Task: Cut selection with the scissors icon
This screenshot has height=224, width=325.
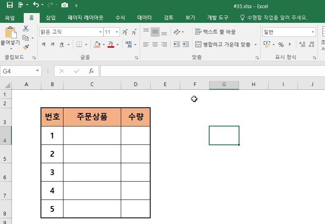Action: [26, 29]
